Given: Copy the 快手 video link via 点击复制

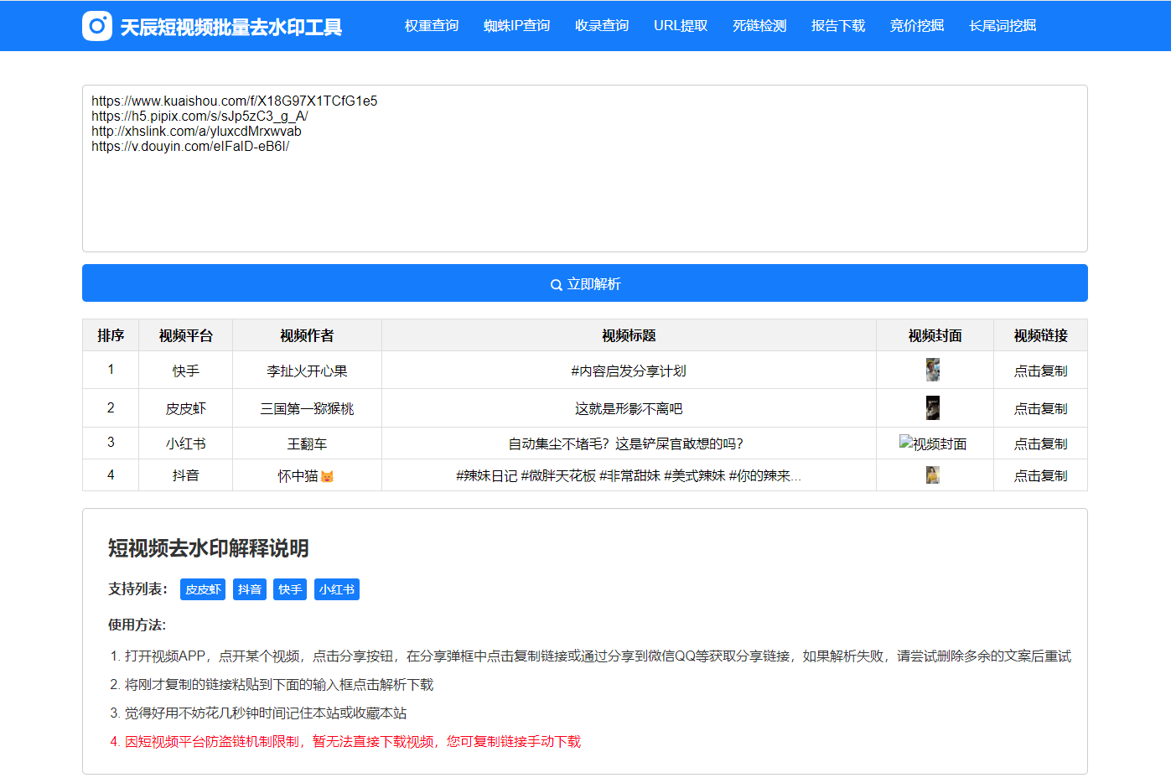Looking at the screenshot, I should pos(1039,370).
